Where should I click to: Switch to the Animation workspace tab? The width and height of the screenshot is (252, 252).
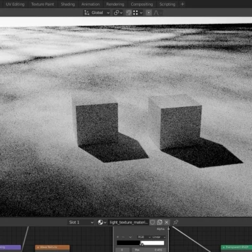pos(91,4)
